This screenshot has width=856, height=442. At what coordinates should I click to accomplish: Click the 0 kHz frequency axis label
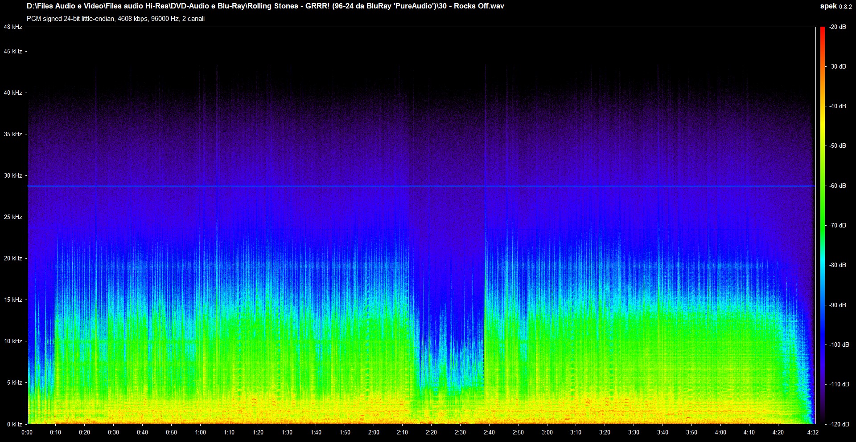14,424
